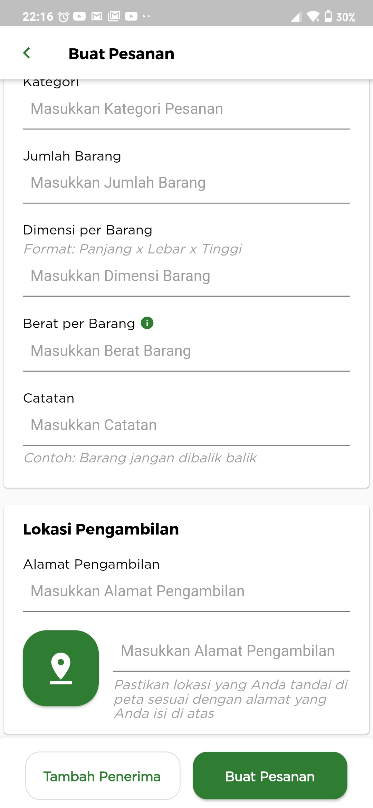Tap the Lokasi Pengambilan section heading
The height and width of the screenshot is (808, 373).
(101, 529)
